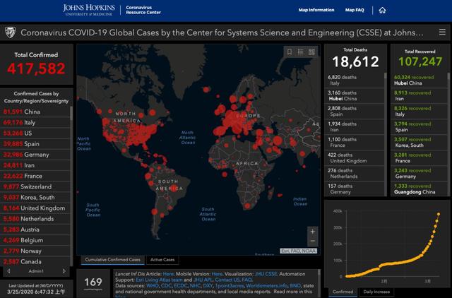Image resolution: width=452 pixels, height=298 pixels.
Task: Open the JHU APL link
Action: tap(203, 280)
